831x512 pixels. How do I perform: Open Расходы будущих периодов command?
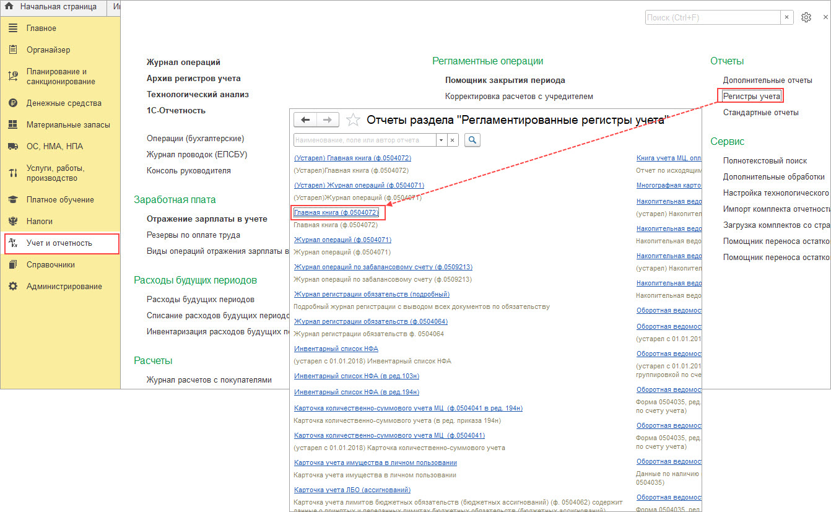coord(200,300)
